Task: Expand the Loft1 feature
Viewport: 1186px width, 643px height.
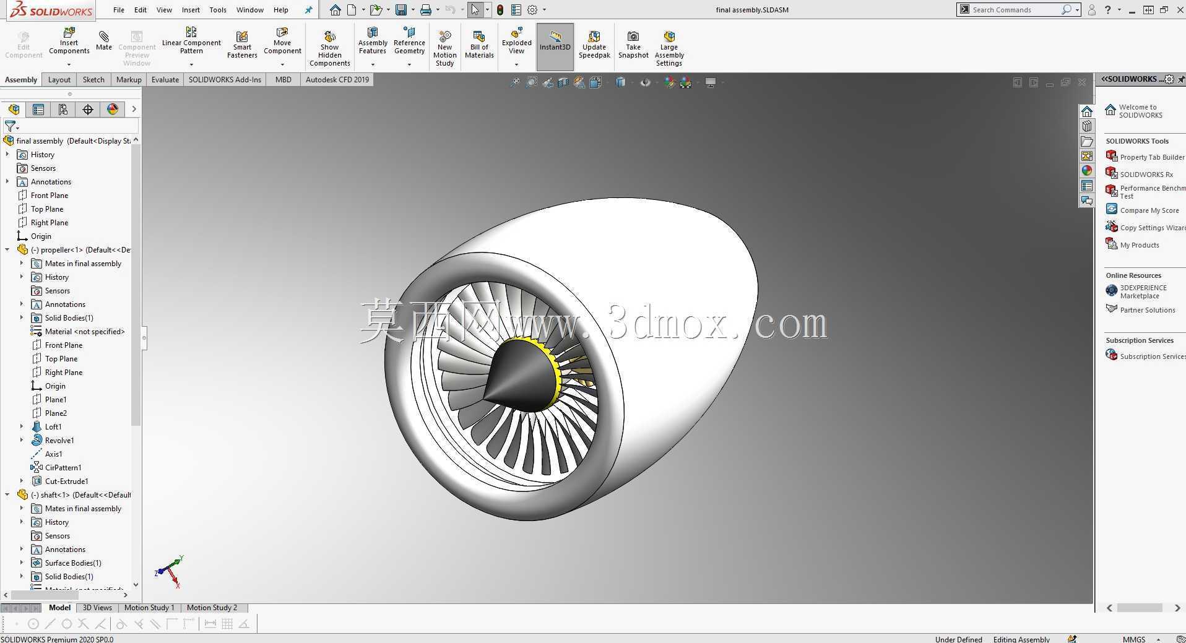Action: click(x=22, y=427)
